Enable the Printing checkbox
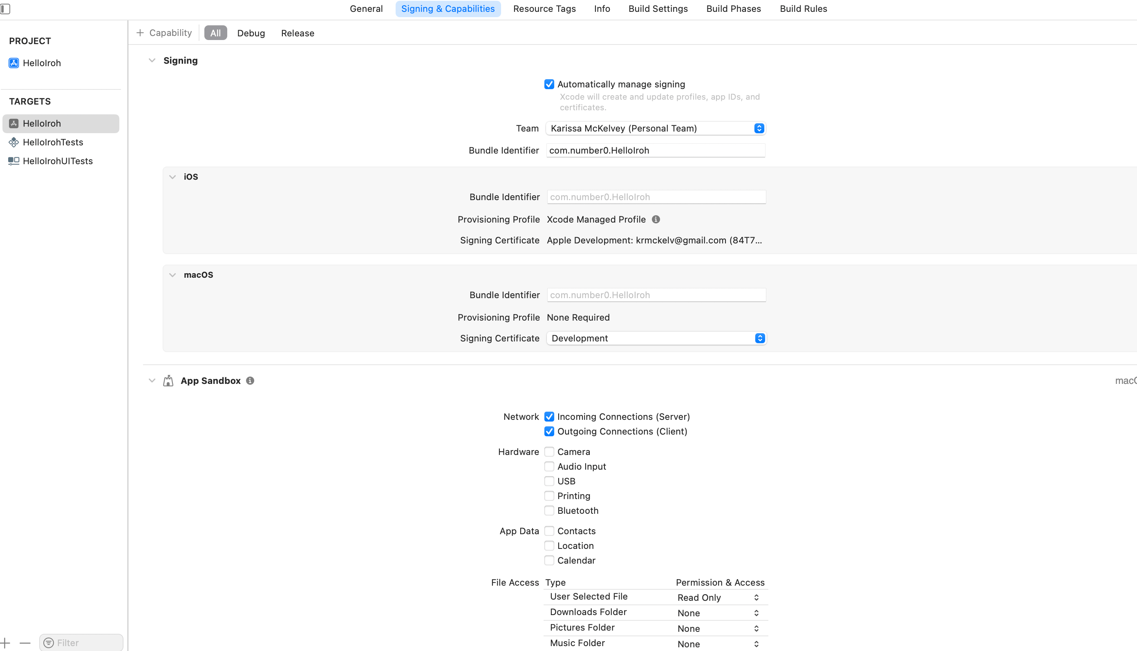 549,496
